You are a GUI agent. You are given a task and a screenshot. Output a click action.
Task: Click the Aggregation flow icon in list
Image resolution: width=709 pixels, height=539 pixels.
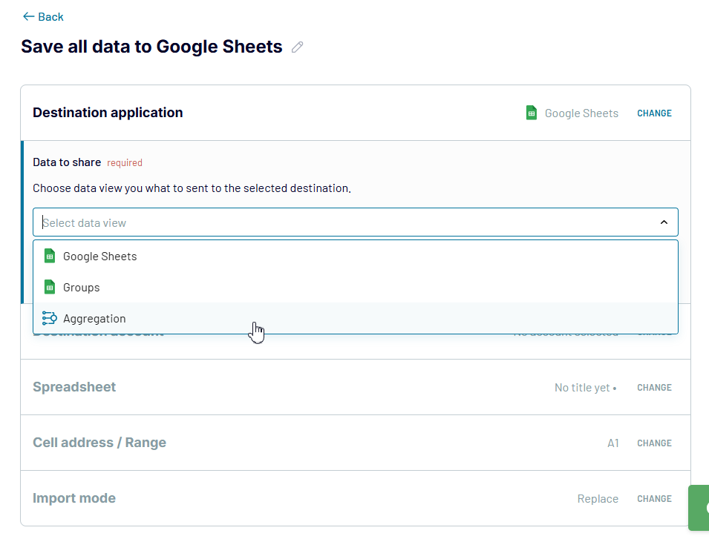point(50,319)
